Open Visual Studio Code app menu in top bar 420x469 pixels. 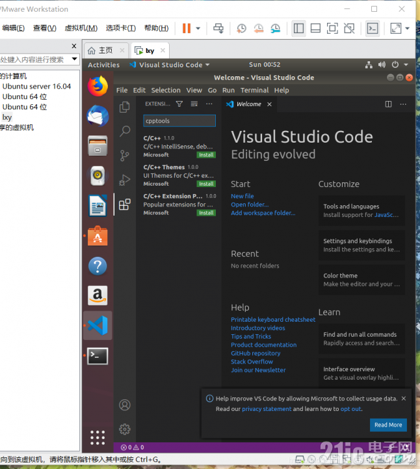170,64
